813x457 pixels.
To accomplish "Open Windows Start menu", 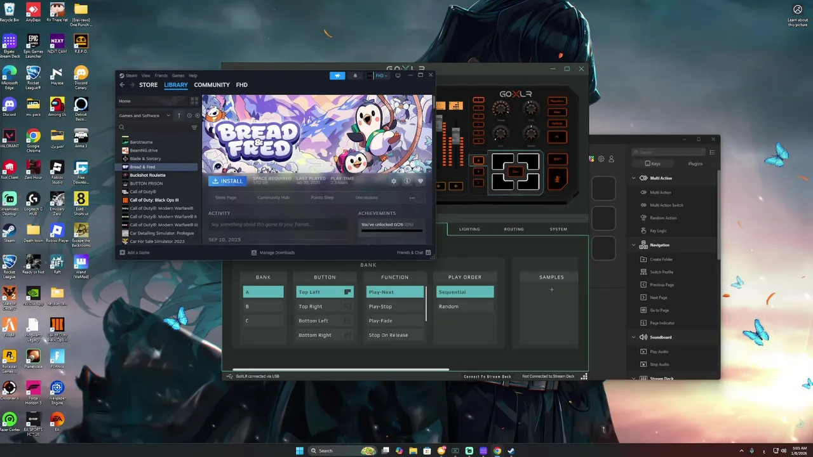I will 300,451.
